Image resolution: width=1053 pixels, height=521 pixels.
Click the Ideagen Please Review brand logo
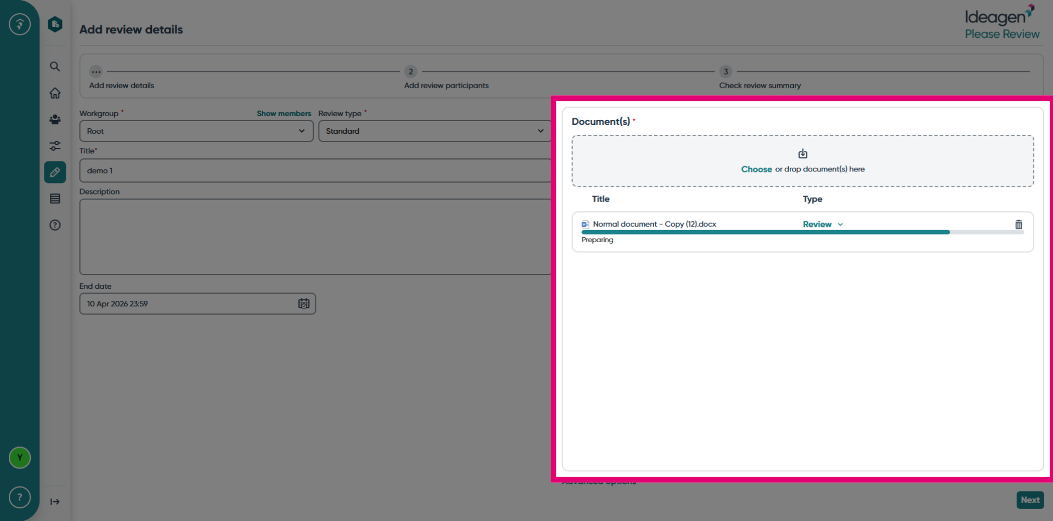1001,22
